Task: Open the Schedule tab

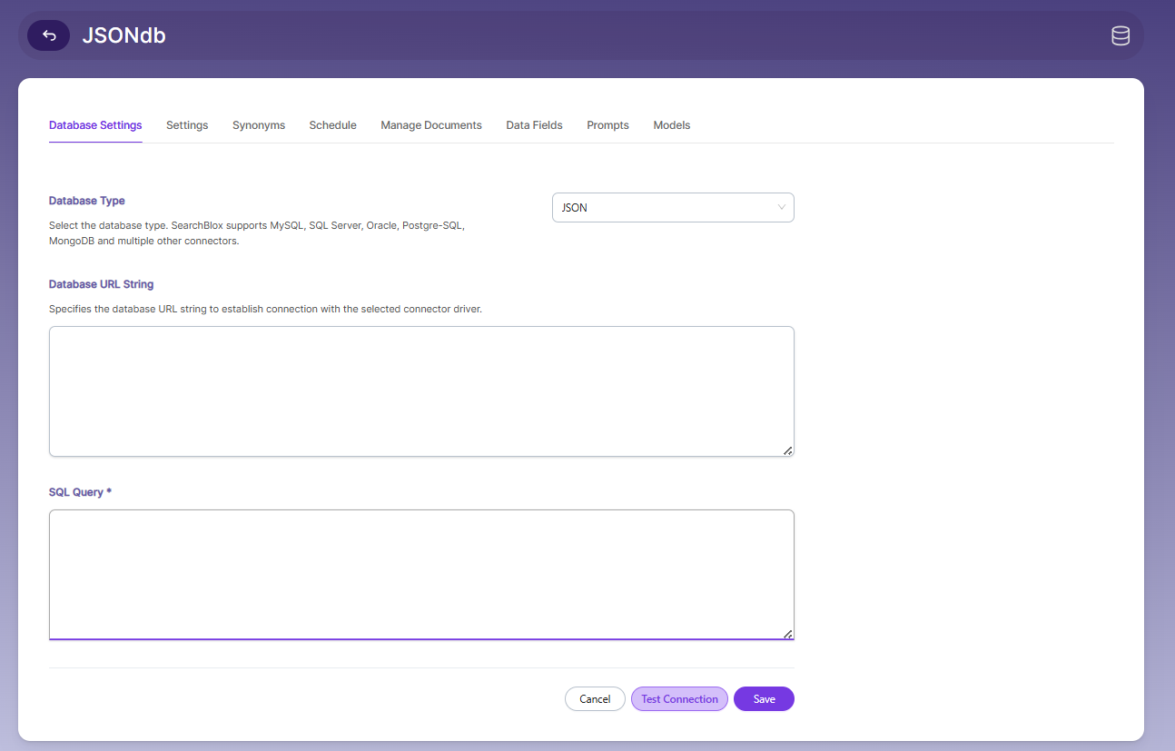Action: (x=332, y=125)
